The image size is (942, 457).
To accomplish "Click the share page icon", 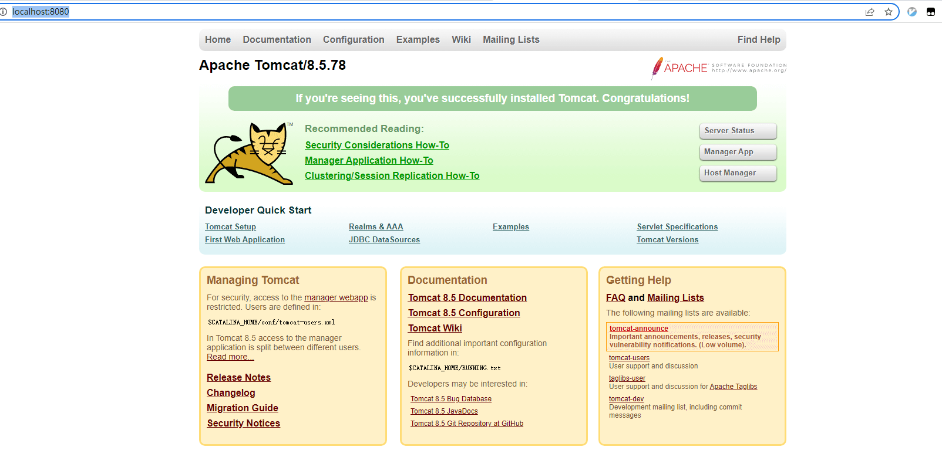I will 870,12.
